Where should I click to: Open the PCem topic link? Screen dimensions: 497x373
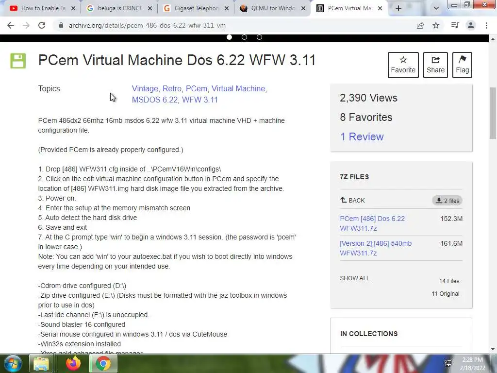(197, 89)
